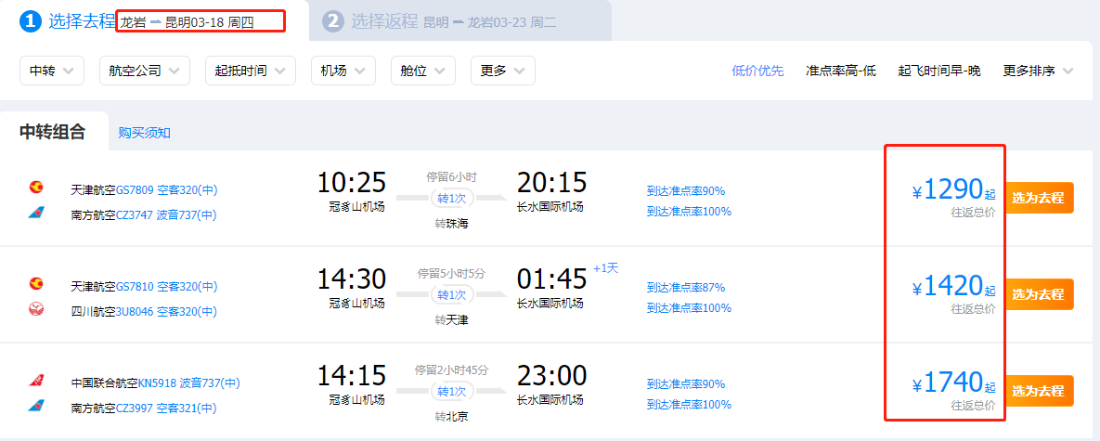The height and width of the screenshot is (441, 1100).
Task: Click the Sichuan Airlines logo beside 3U8046
Action: 35,309
